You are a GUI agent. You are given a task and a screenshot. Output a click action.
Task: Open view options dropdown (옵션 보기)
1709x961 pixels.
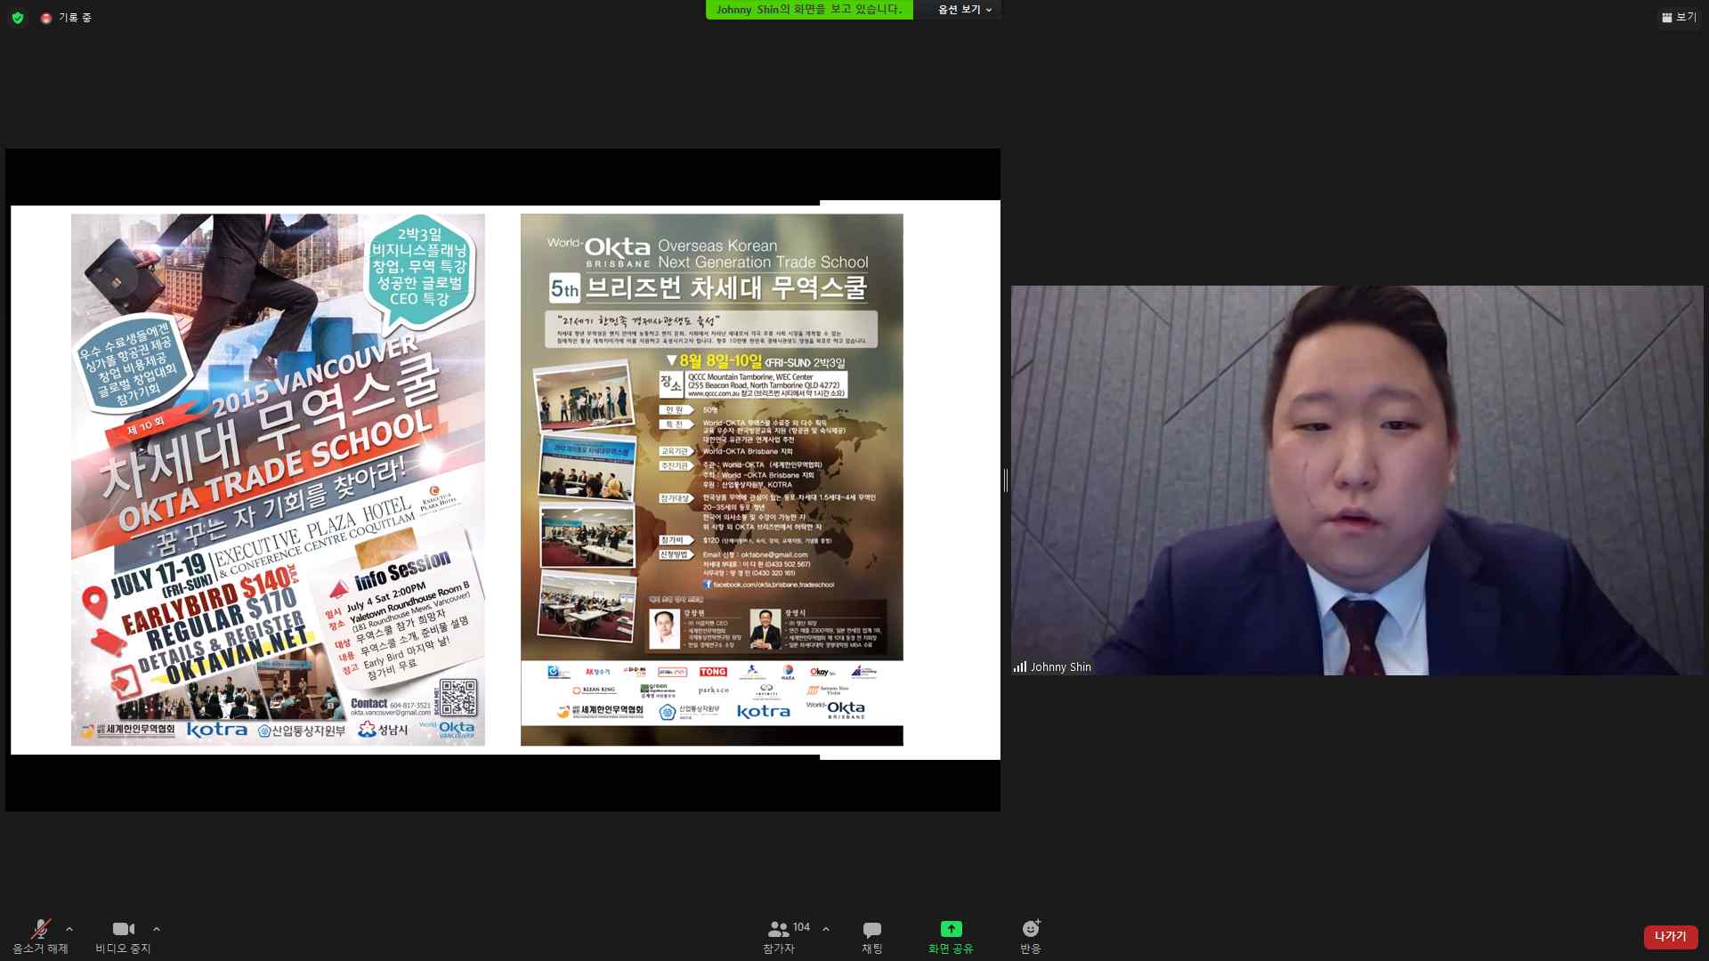965,10
